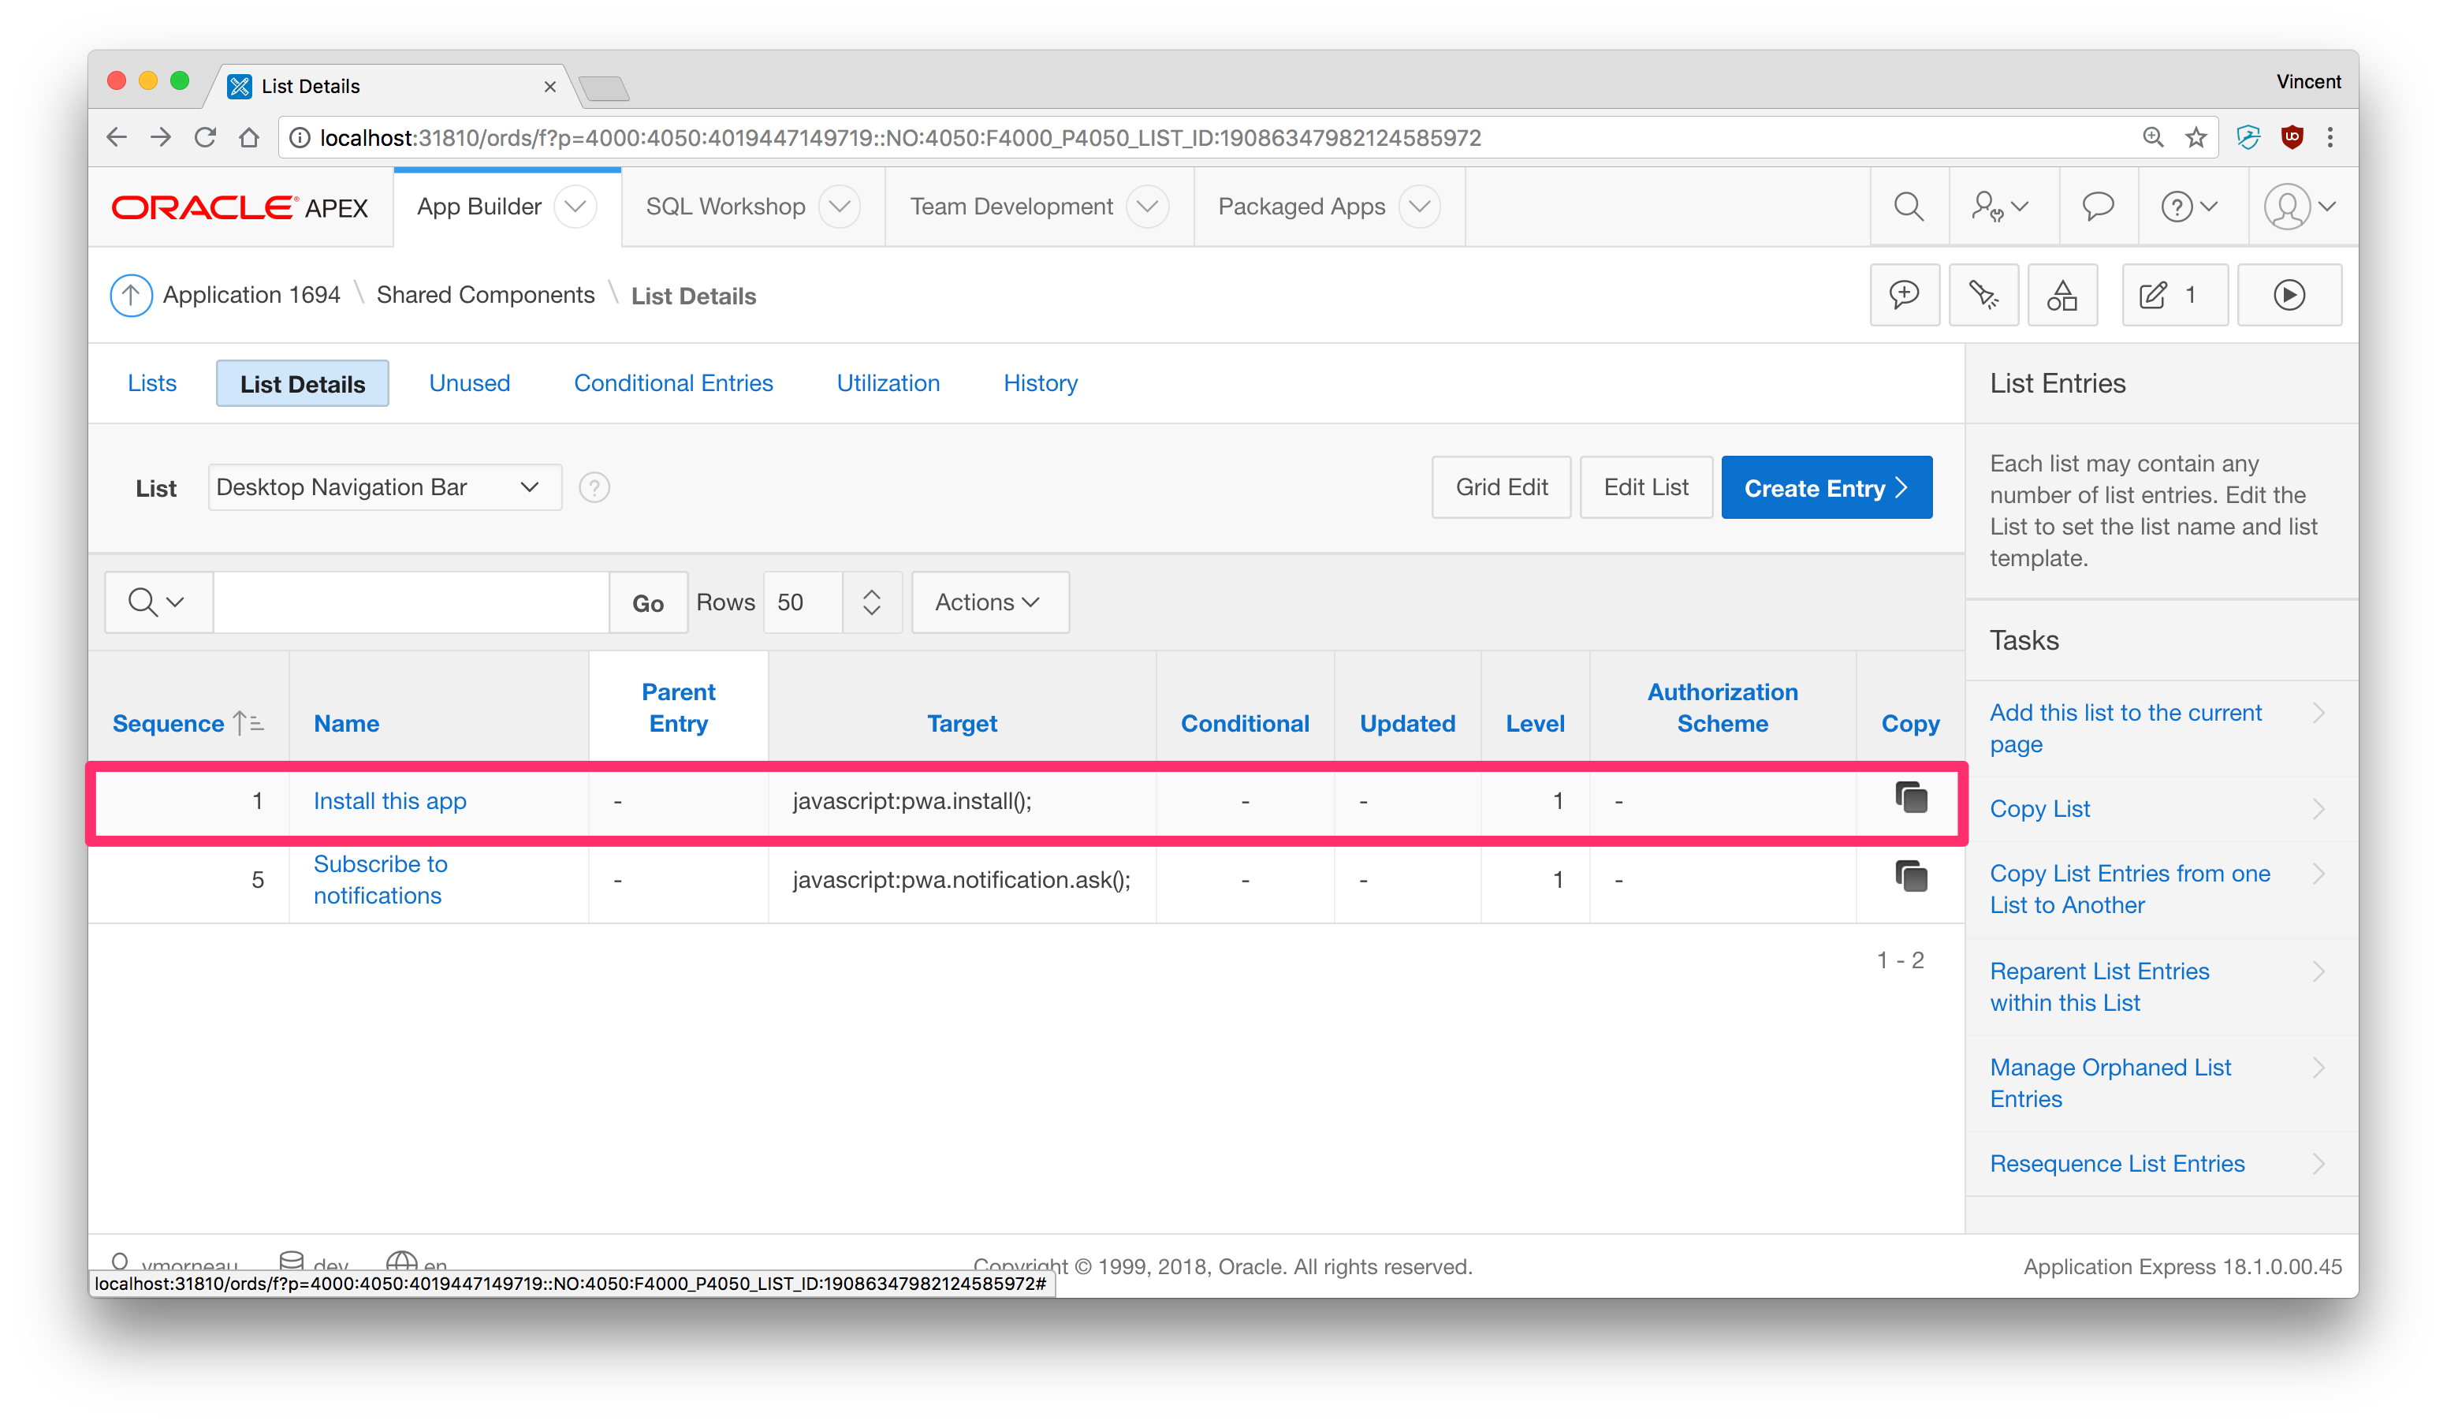The width and height of the screenshot is (2447, 1424).
Task: Click the Developer Comment bubble-plus icon
Action: click(1904, 296)
